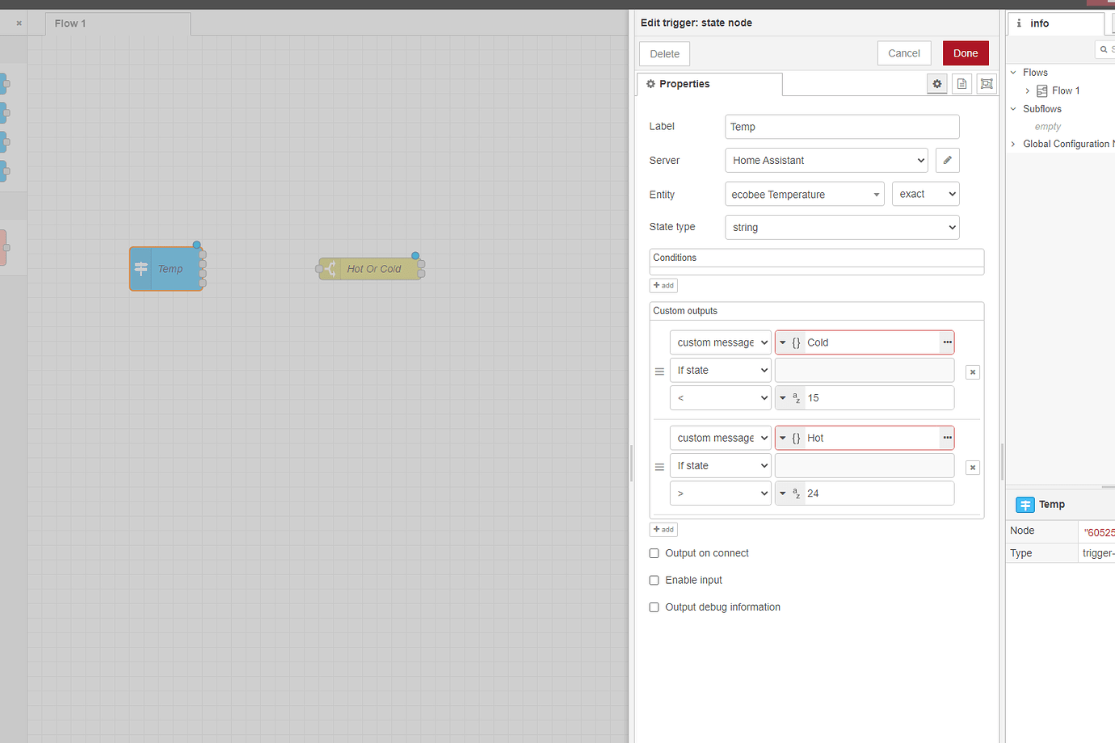Open the State type string dropdown
This screenshot has width=1115, height=743.
coord(842,228)
